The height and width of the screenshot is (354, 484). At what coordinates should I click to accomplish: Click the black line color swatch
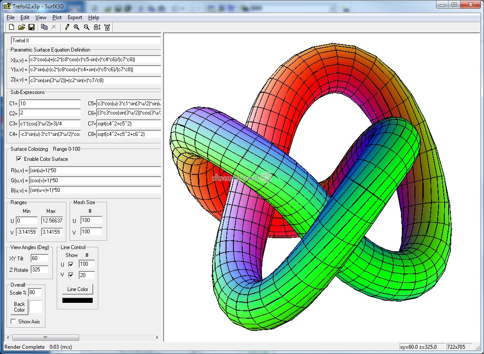tap(77, 300)
